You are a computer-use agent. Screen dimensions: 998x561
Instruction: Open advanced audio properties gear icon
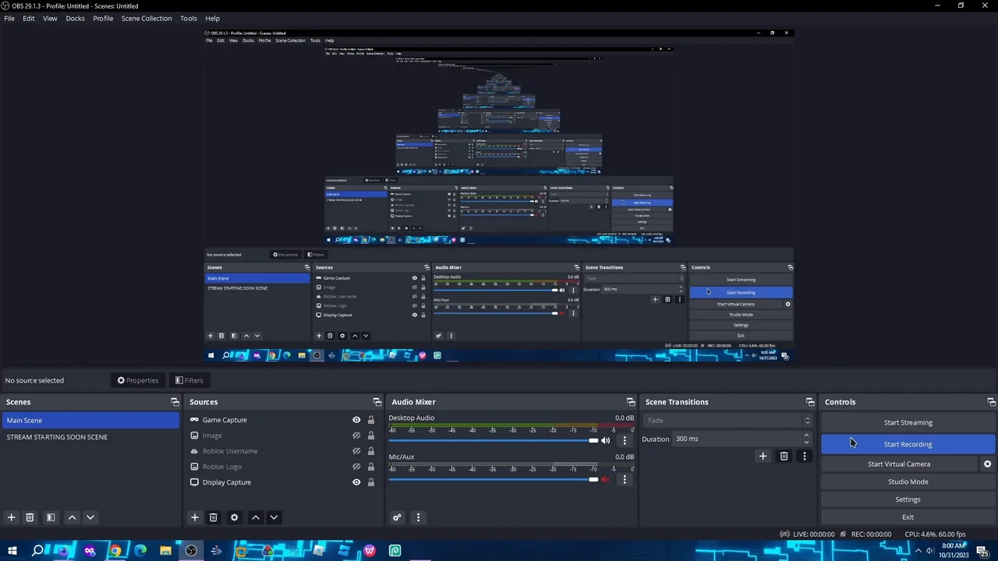click(397, 517)
